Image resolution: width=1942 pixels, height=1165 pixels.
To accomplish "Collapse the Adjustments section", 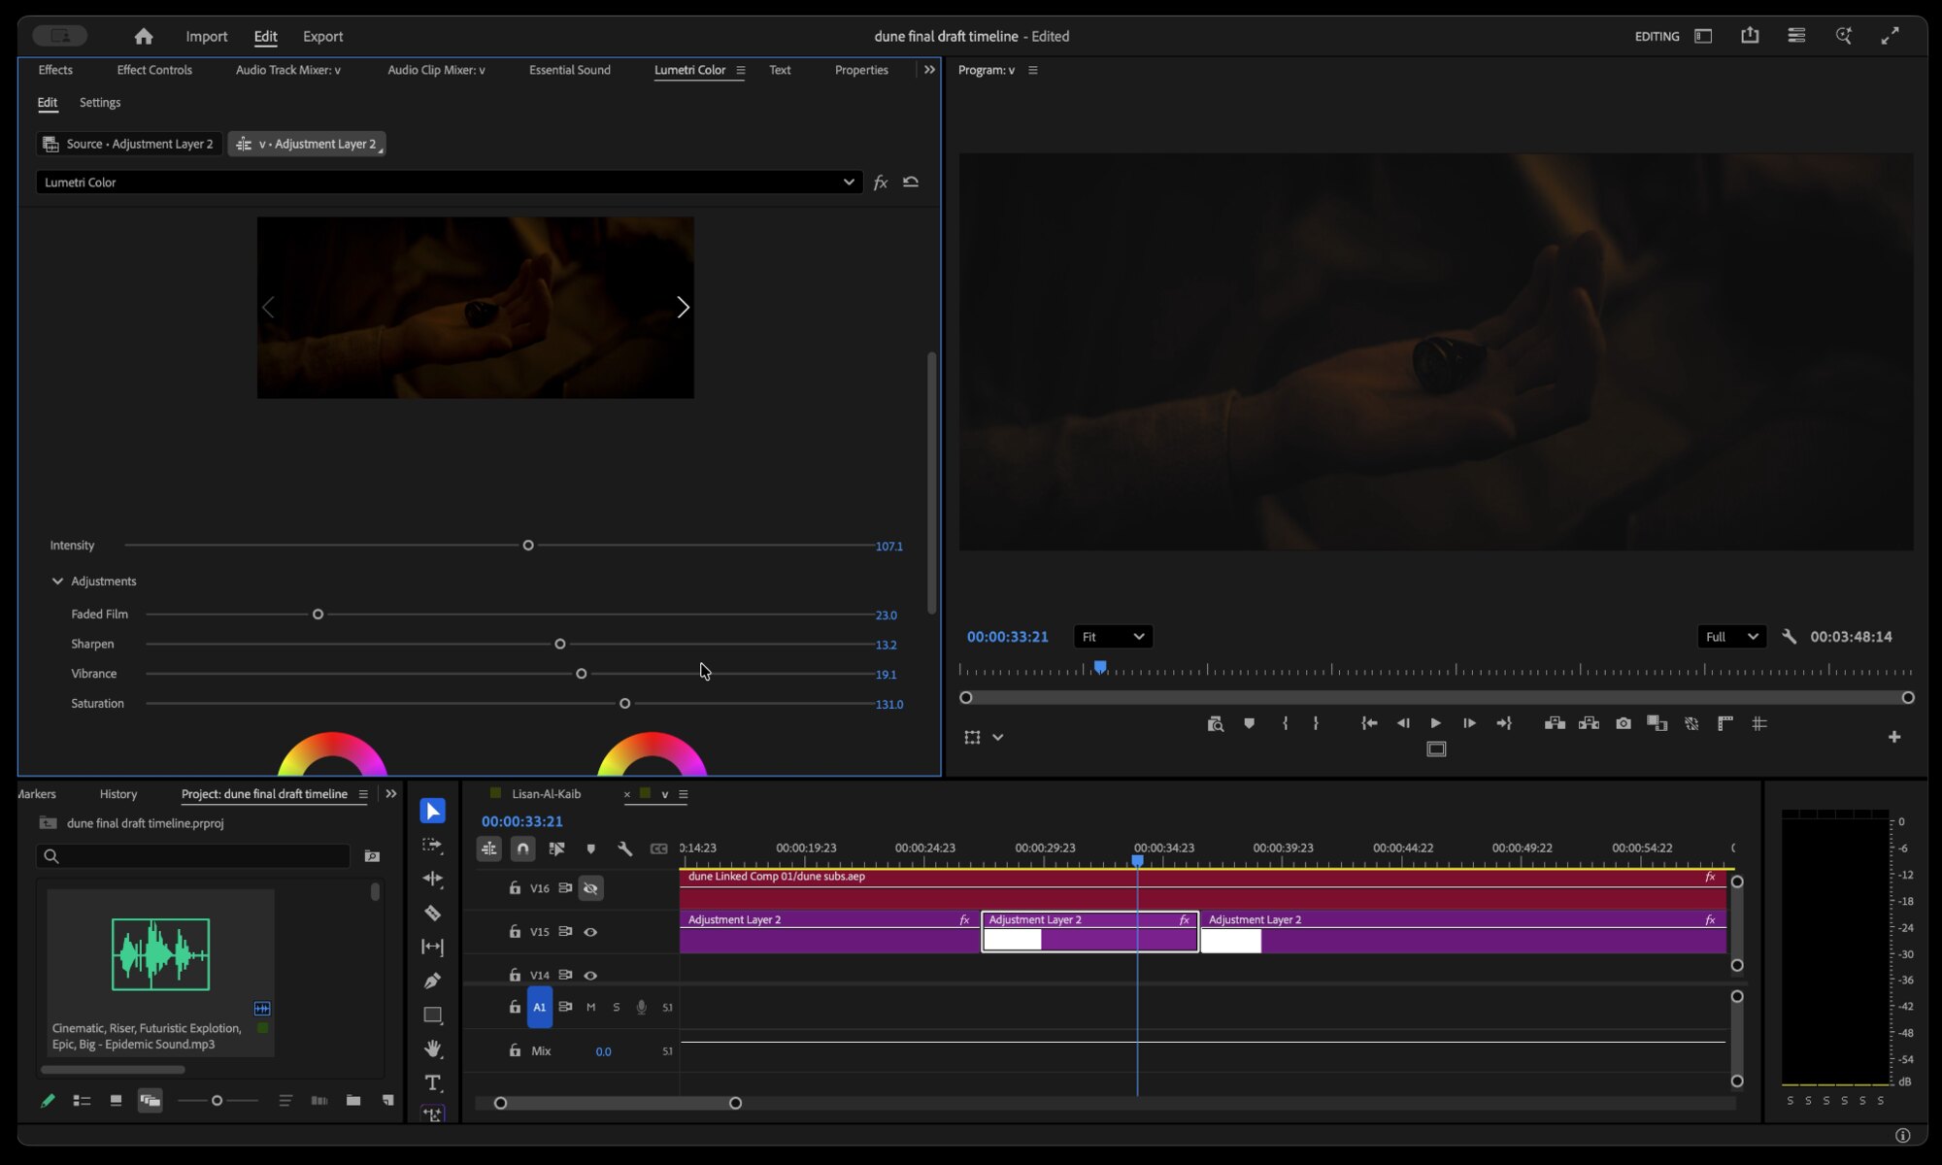I will point(57,581).
